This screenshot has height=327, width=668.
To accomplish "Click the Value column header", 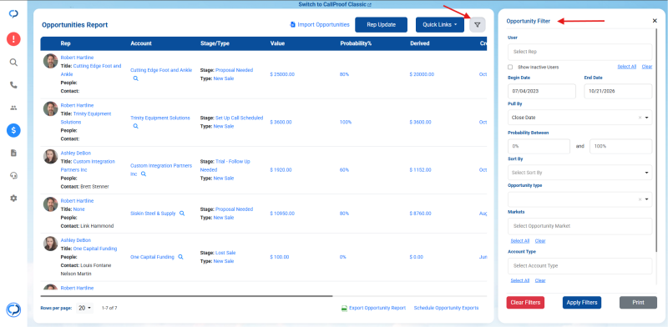I will click(277, 43).
